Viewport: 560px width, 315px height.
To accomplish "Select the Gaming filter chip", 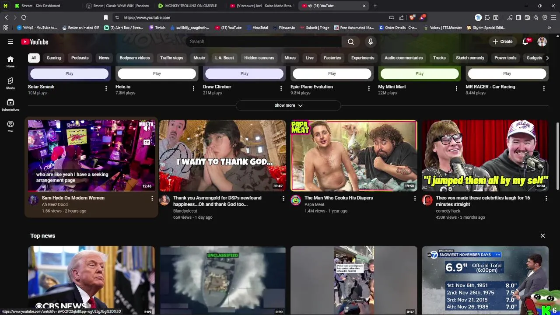I will [54, 58].
